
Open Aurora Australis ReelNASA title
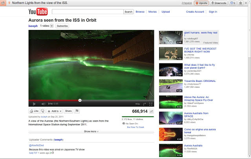click(193, 146)
